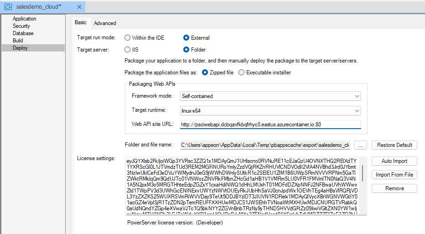The height and width of the screenshot is (234, 425).
Task: Click the 'Target server:' label
Action: 93,50
